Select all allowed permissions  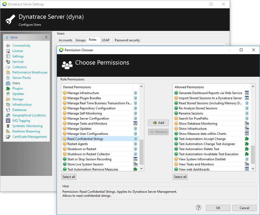point(180,177)
